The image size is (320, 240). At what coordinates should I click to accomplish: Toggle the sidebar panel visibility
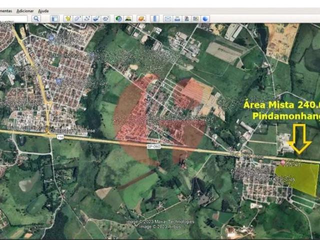click(55, 18)
